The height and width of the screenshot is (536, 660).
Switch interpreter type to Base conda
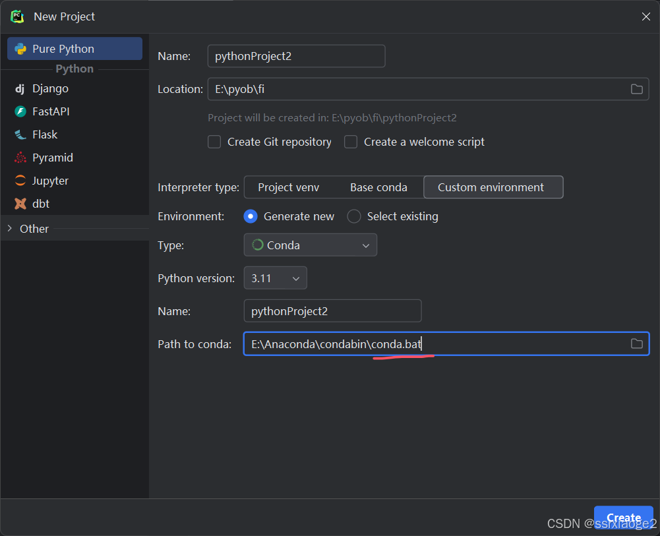pyautogui.click(x=378, y=187)
